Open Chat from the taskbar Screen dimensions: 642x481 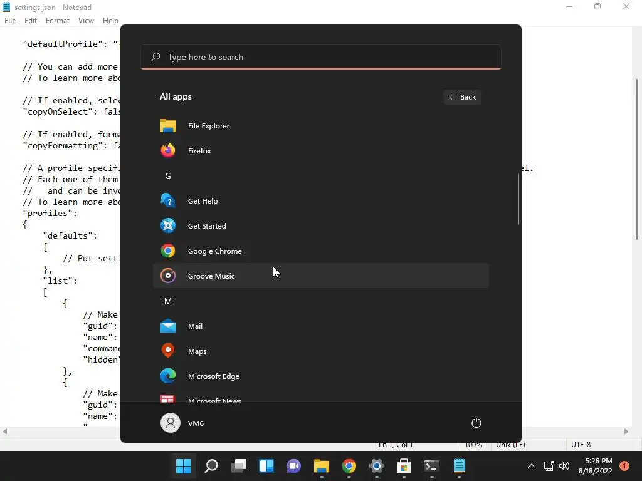pyautogui.click(x=293, y=466)
